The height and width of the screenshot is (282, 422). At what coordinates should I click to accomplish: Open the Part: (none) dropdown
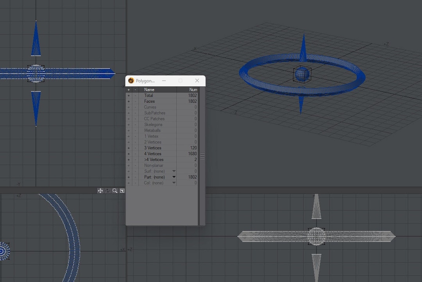tap(173, 177)
